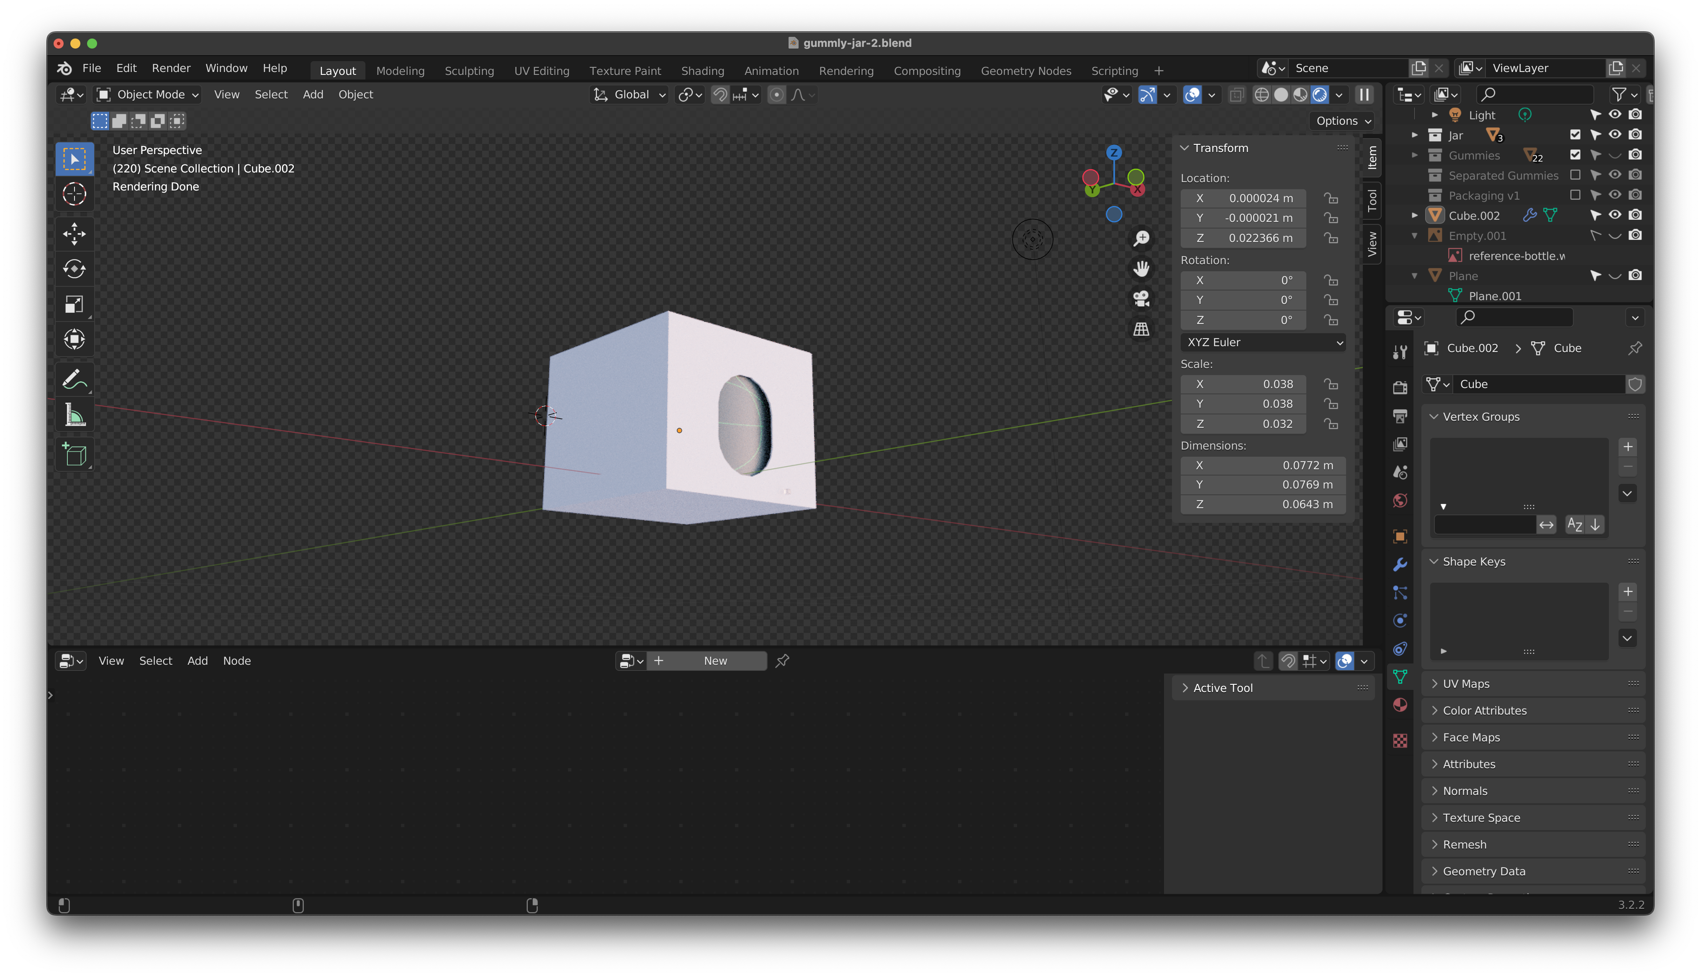Open the Particles properties tab
Viewport: 1701px width, 977px height.
(1400, 592)
